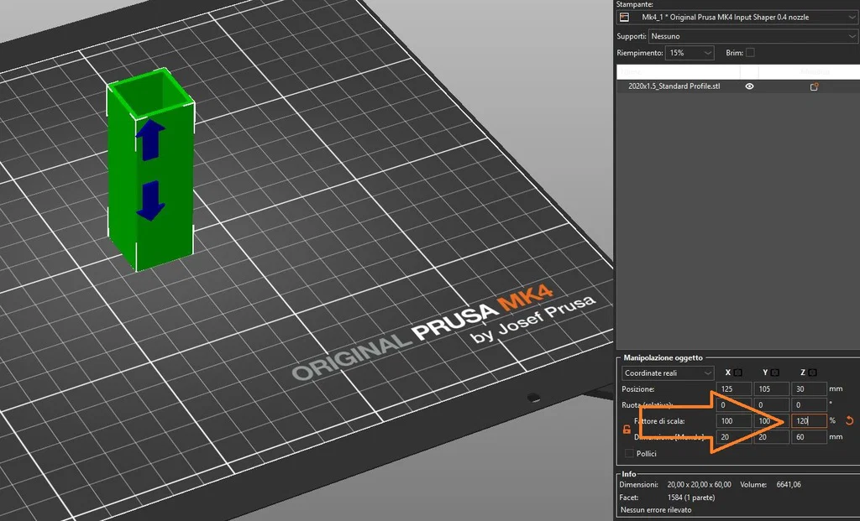
Task: Click the X axis mirror icon
Action: [737, 373]
